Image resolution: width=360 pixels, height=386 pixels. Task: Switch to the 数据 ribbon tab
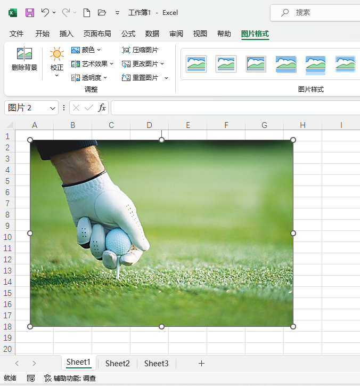click(x=152, y=34)
